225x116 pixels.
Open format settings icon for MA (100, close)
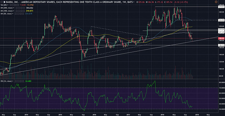(x=19, y=11)
